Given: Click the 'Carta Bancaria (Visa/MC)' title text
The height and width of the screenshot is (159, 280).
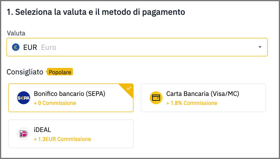Looking at the screenshot, I should (203, 94).
